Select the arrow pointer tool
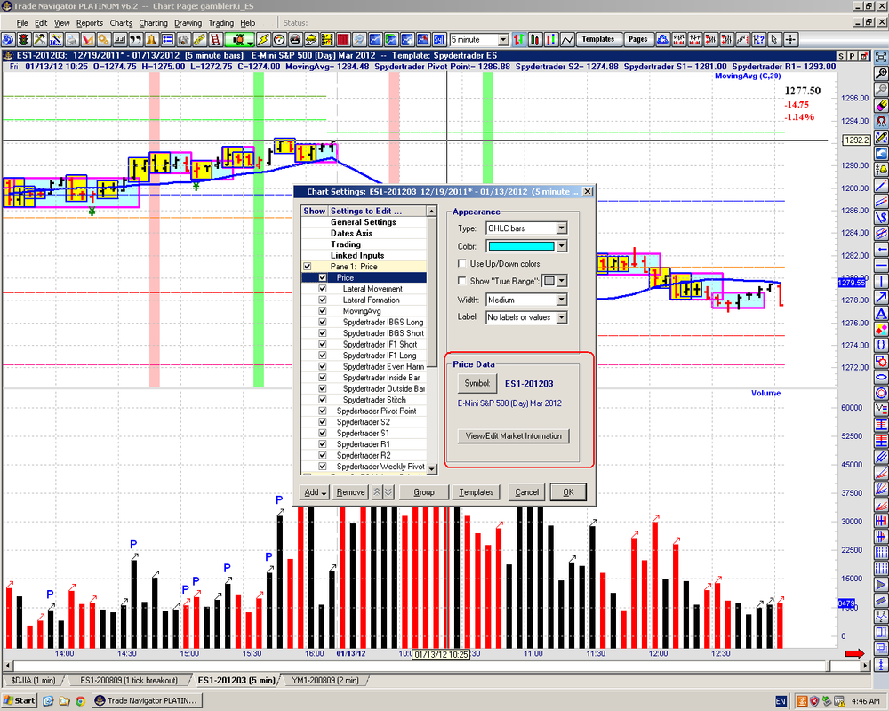This screenshot has height=711, width=889. 774,40
